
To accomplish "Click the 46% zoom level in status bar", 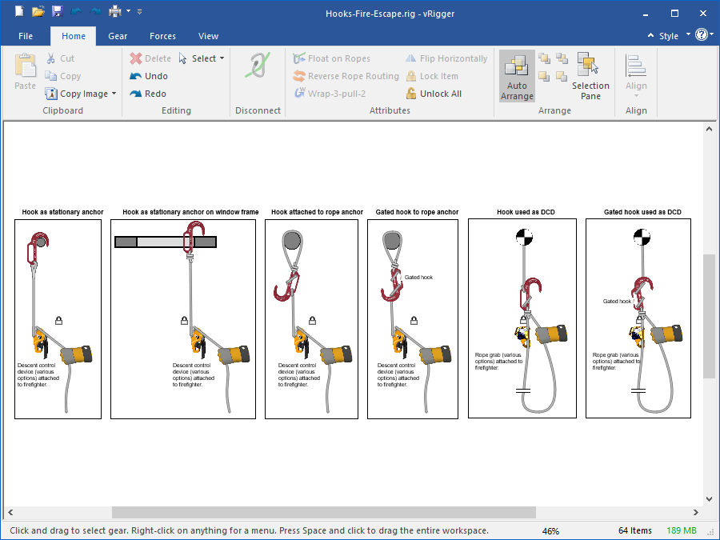I will pyautogui.click(x=550, y=530).
